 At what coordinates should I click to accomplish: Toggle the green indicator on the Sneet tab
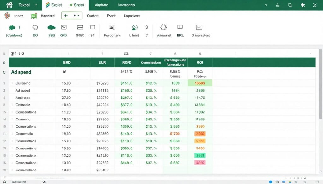click(71, 5)
